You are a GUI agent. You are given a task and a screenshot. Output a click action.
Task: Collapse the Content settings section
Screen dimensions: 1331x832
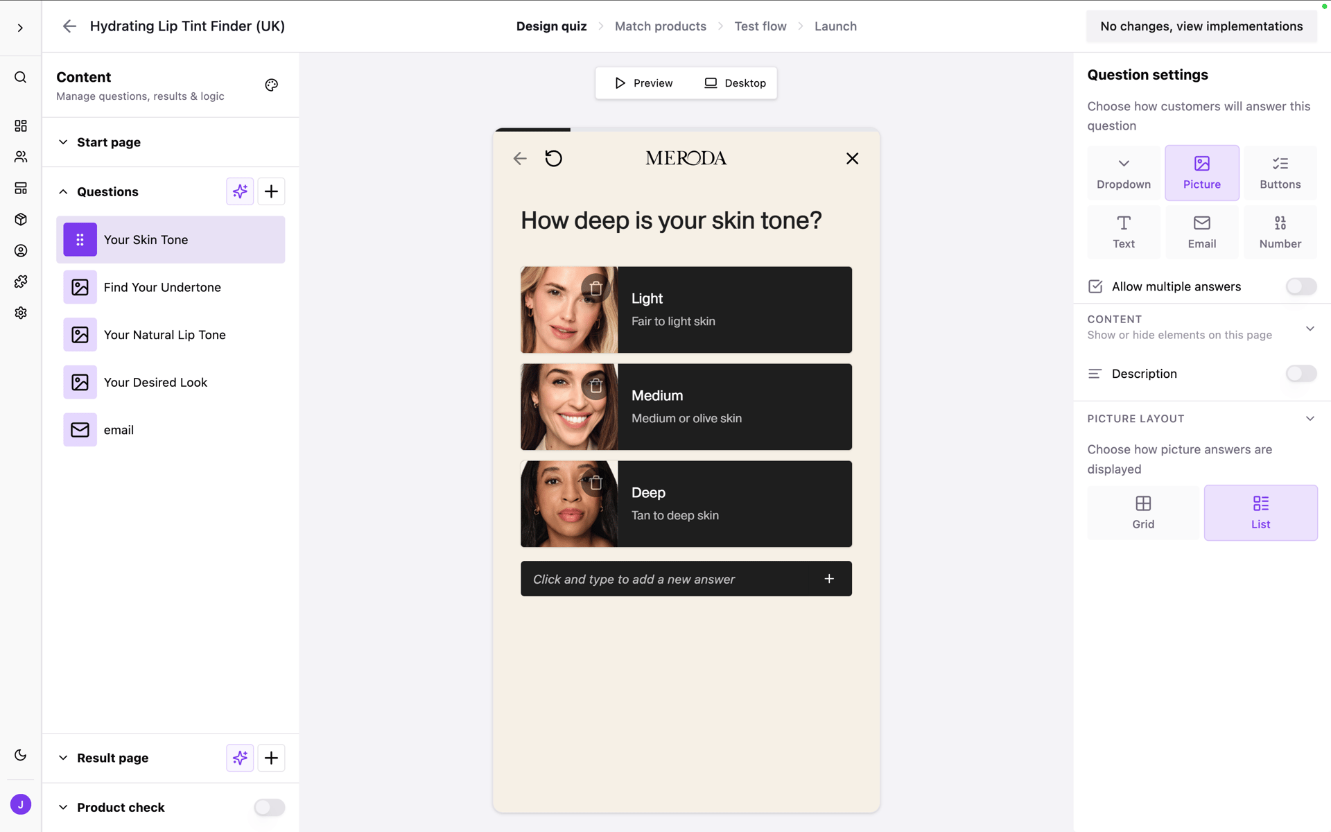1310,329
